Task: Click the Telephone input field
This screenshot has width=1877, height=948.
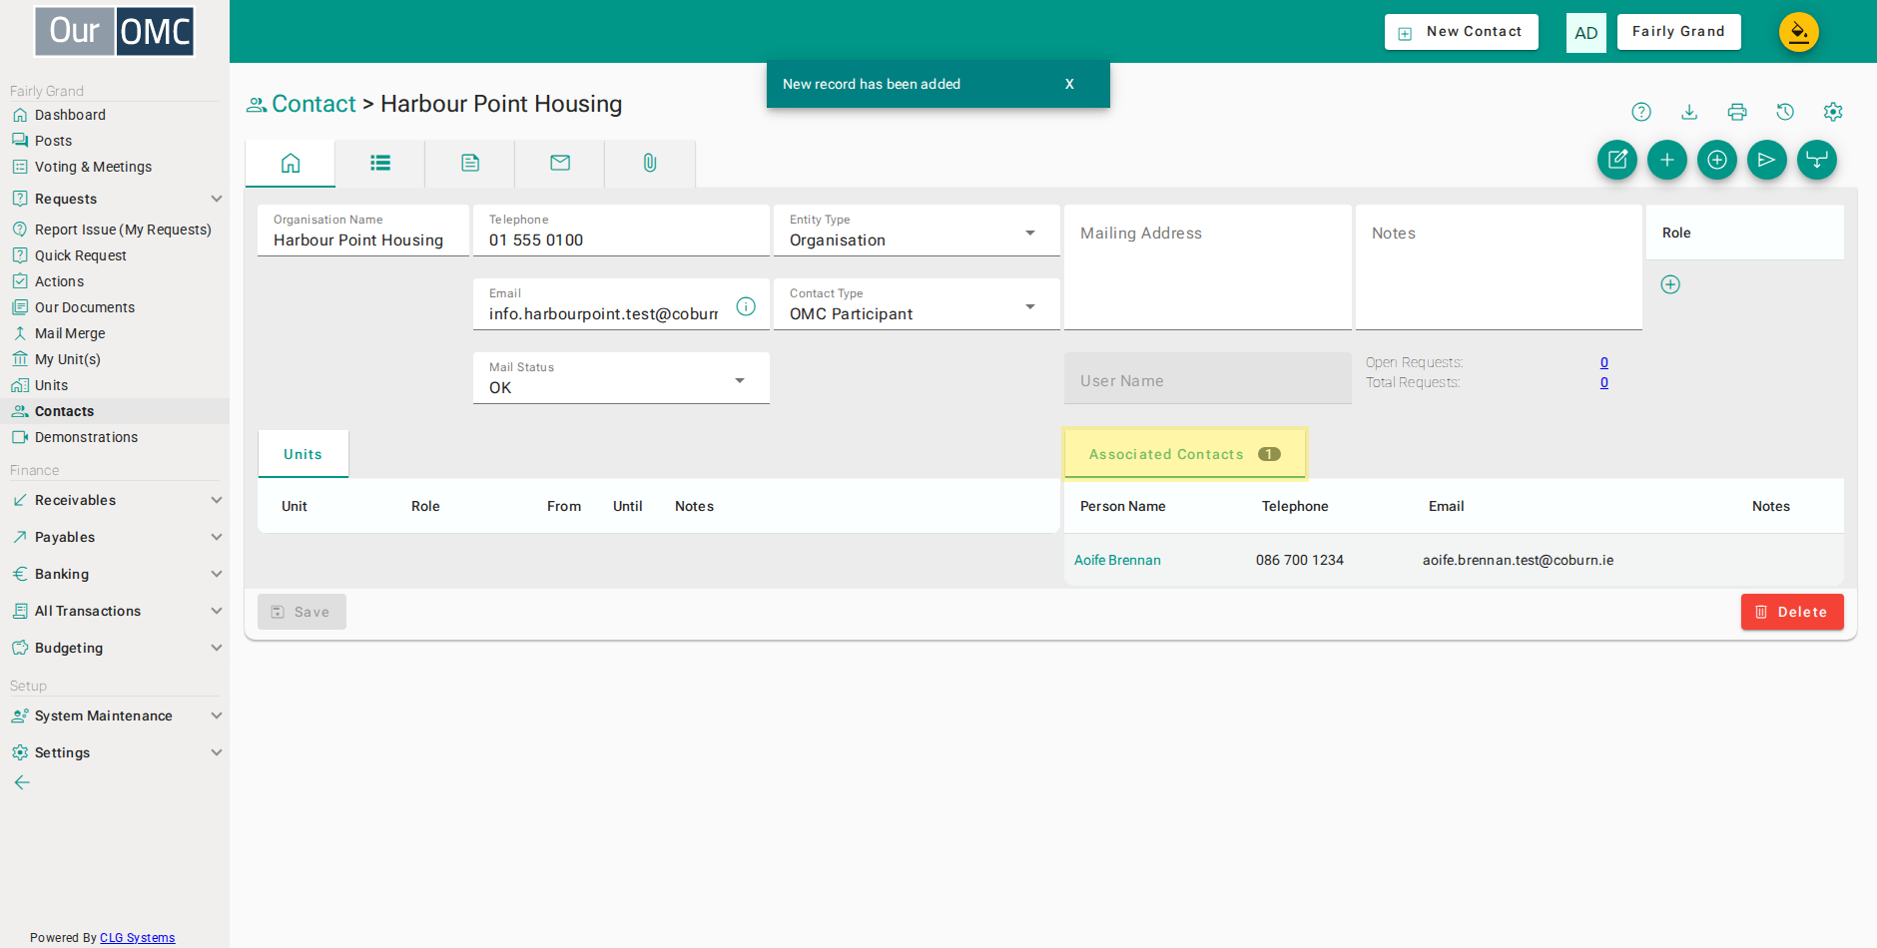Action: coord(621,231)
